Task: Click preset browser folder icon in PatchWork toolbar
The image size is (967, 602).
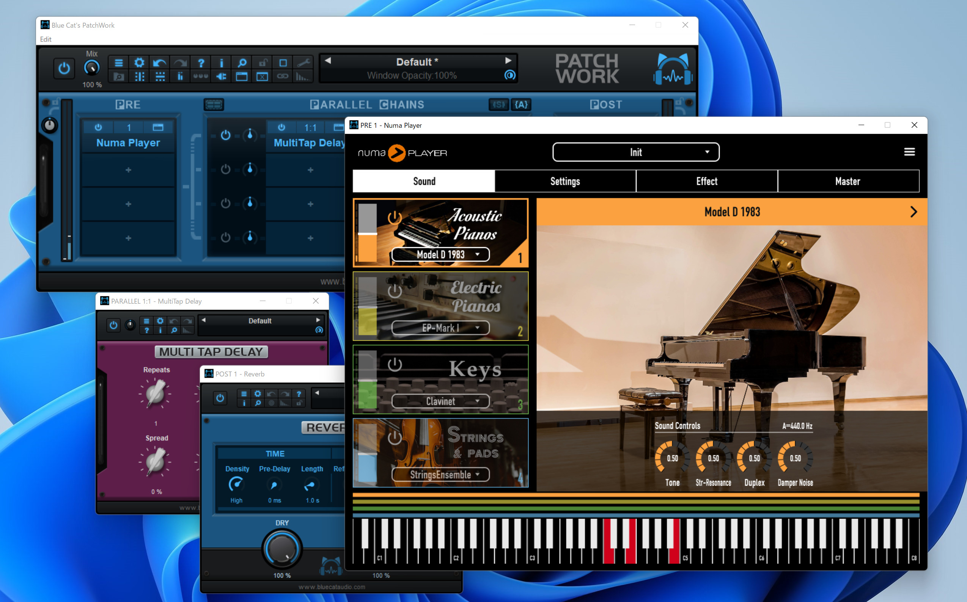Action: [119, 77]
